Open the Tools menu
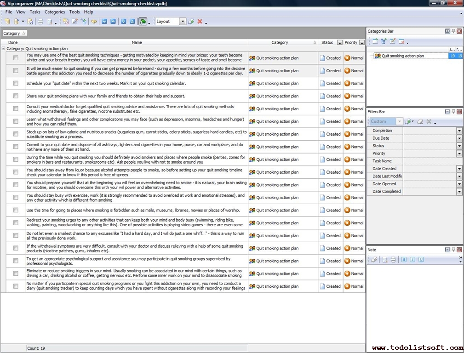 [x=74, y=12]
